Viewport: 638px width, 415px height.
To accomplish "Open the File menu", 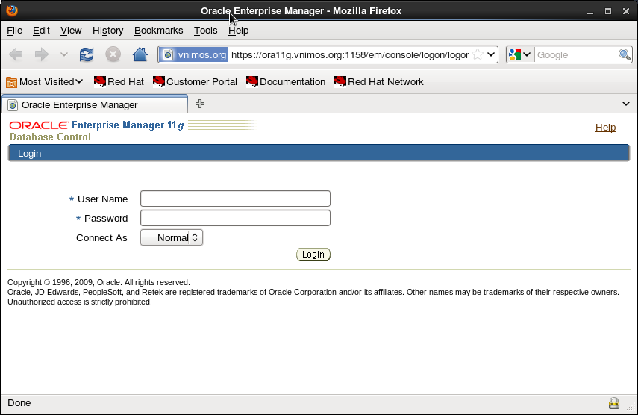I will coord(15,31).
